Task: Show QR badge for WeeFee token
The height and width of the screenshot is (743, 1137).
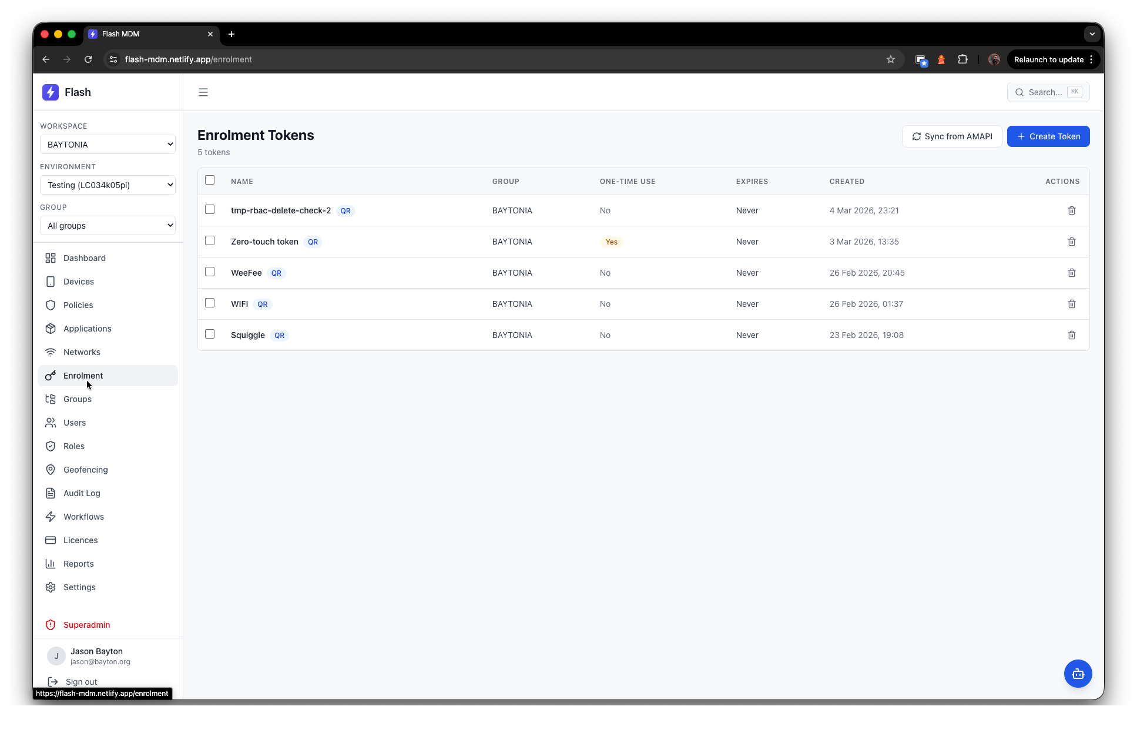Action: click(x=276, y=273)
